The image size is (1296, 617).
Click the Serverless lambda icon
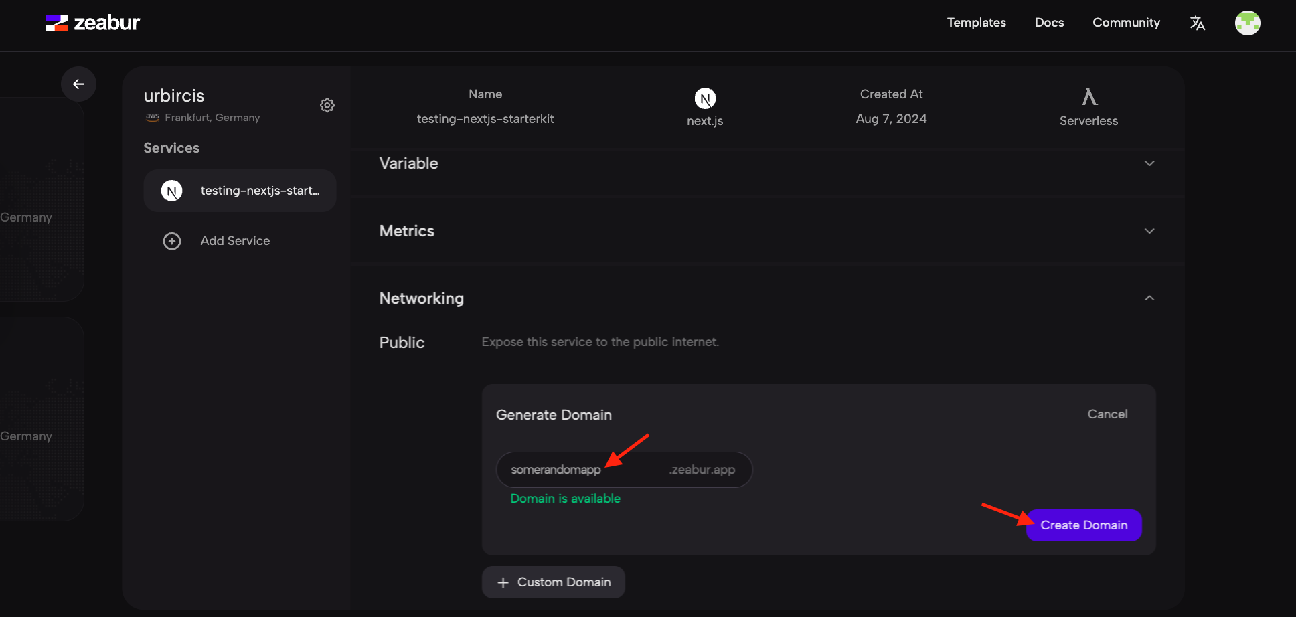pyautogui.click(x=1089, y=96)
